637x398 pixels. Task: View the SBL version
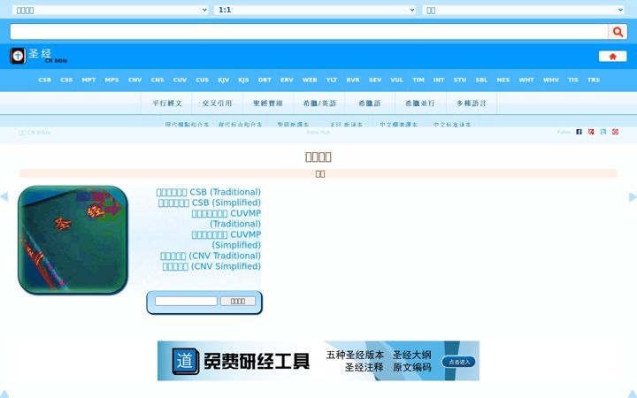point(481,80)
